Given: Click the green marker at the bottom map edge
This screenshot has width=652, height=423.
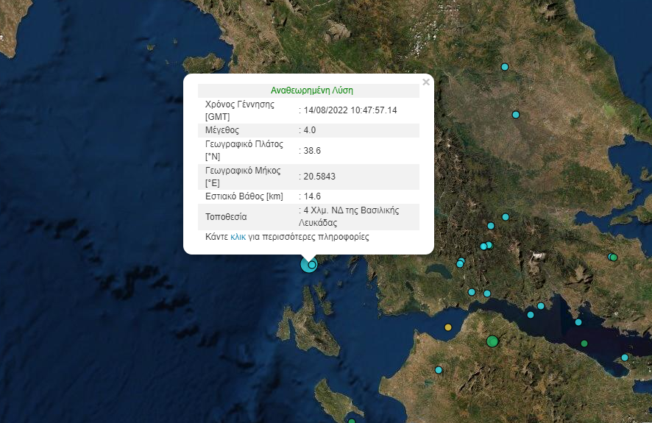Looking at the screenshot, I should click(x=352, y=422).
